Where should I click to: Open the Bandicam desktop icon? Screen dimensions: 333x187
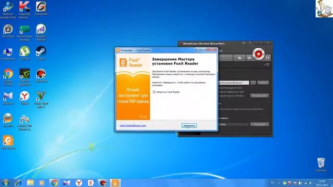41,75
